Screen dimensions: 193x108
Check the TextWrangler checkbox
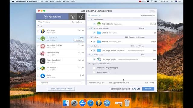click(38, 69)
